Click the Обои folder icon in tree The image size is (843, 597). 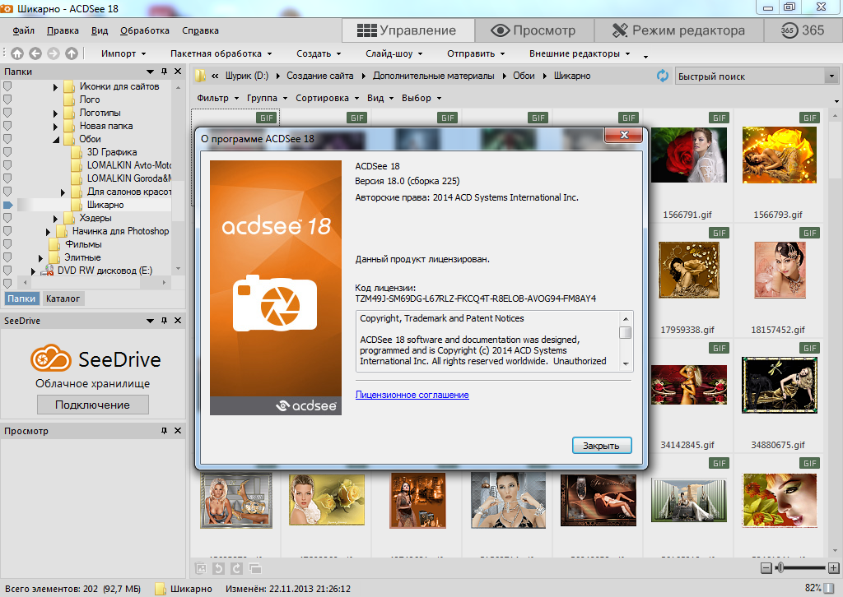[69, 139]
